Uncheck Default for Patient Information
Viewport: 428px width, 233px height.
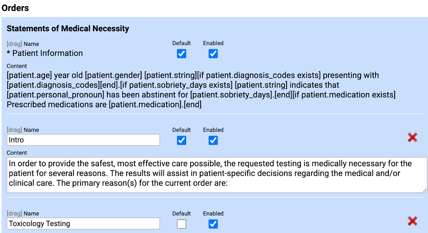point(181,54)
